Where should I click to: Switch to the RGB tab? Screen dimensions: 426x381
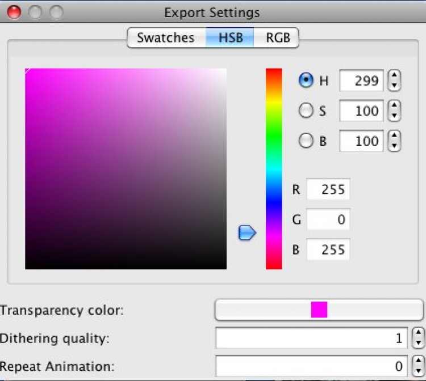278,38
